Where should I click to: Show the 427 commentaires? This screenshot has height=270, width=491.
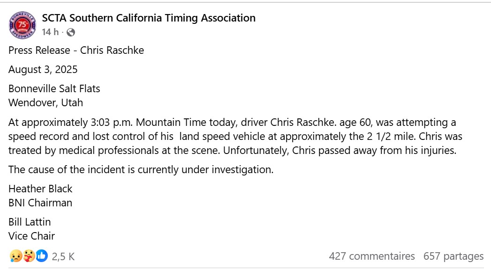click(x=371, y=256)
